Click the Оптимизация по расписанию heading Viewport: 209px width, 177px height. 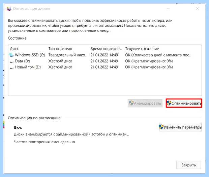pyautogui.click(x=34, y=118)
